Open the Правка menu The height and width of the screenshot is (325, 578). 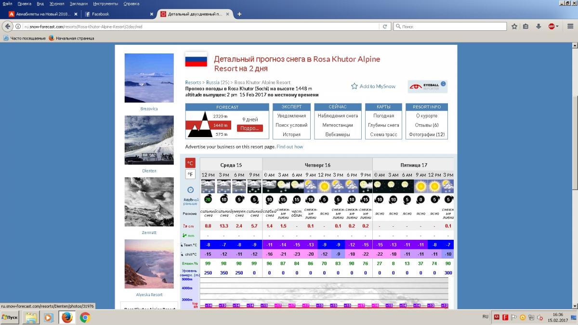(24, 3)
